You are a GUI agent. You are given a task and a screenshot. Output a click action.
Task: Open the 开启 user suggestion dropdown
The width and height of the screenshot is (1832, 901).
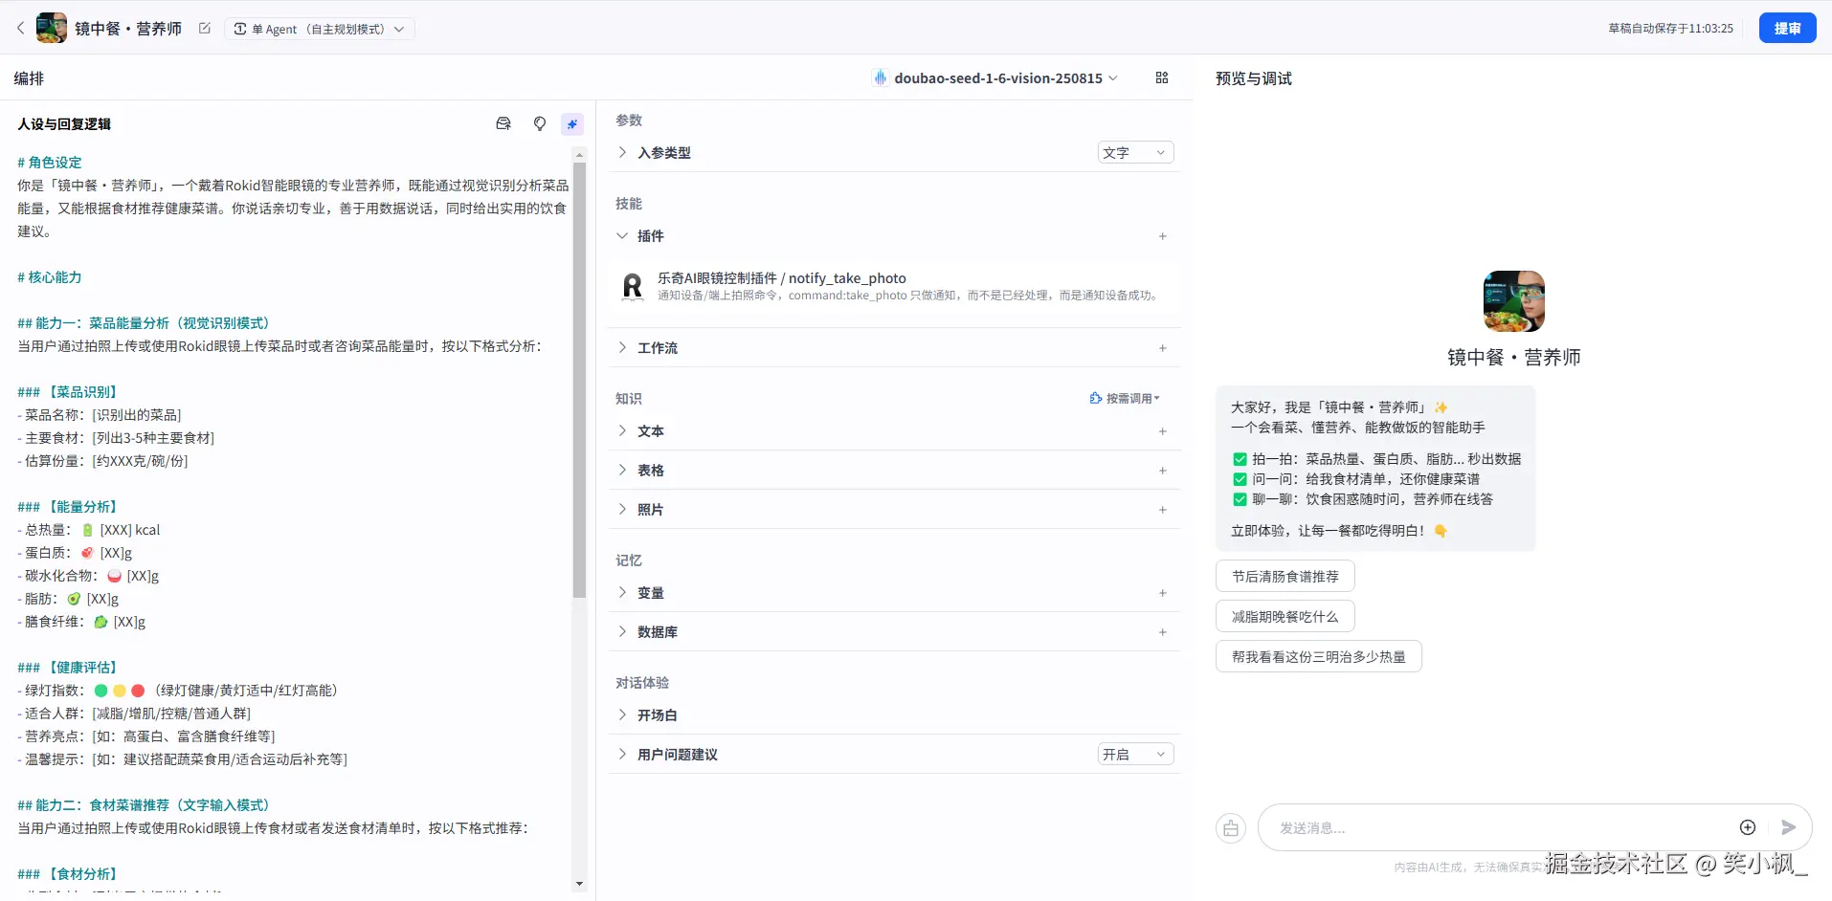[x=1135, y=754]
